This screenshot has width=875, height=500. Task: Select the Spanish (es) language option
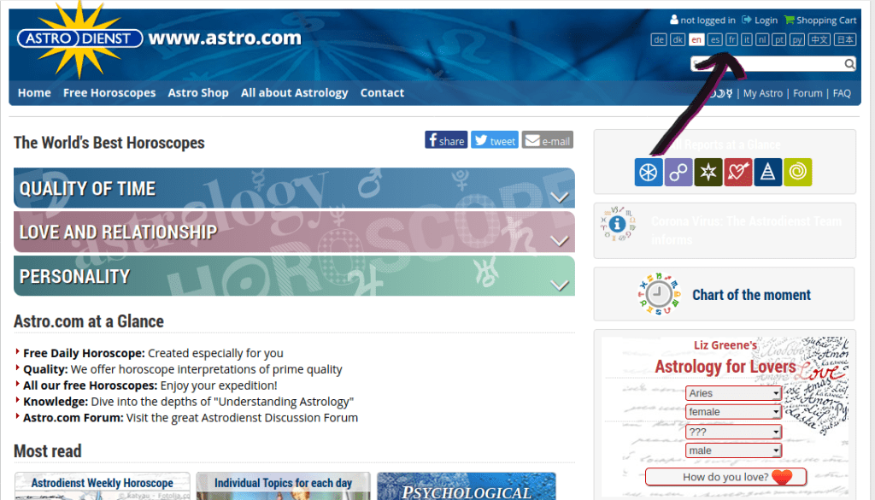tap(715, 40)
